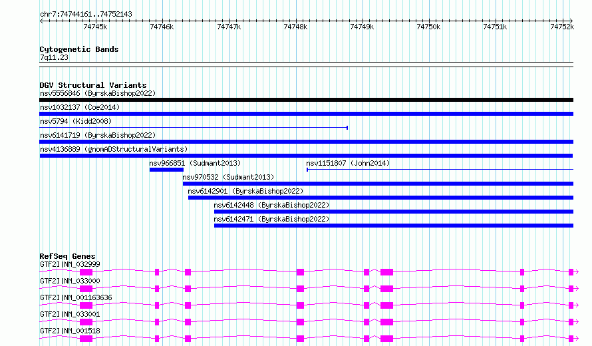This screenshot has width=592, height=346.
Task: Click the blue bar of nsv4136889
Action: [306, 156]
